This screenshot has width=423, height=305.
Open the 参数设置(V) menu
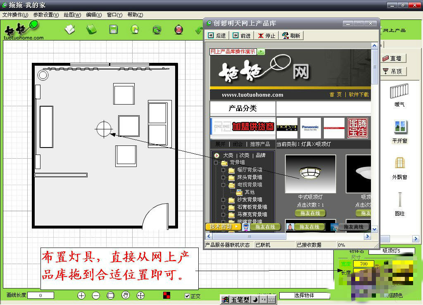coord(46,15)
